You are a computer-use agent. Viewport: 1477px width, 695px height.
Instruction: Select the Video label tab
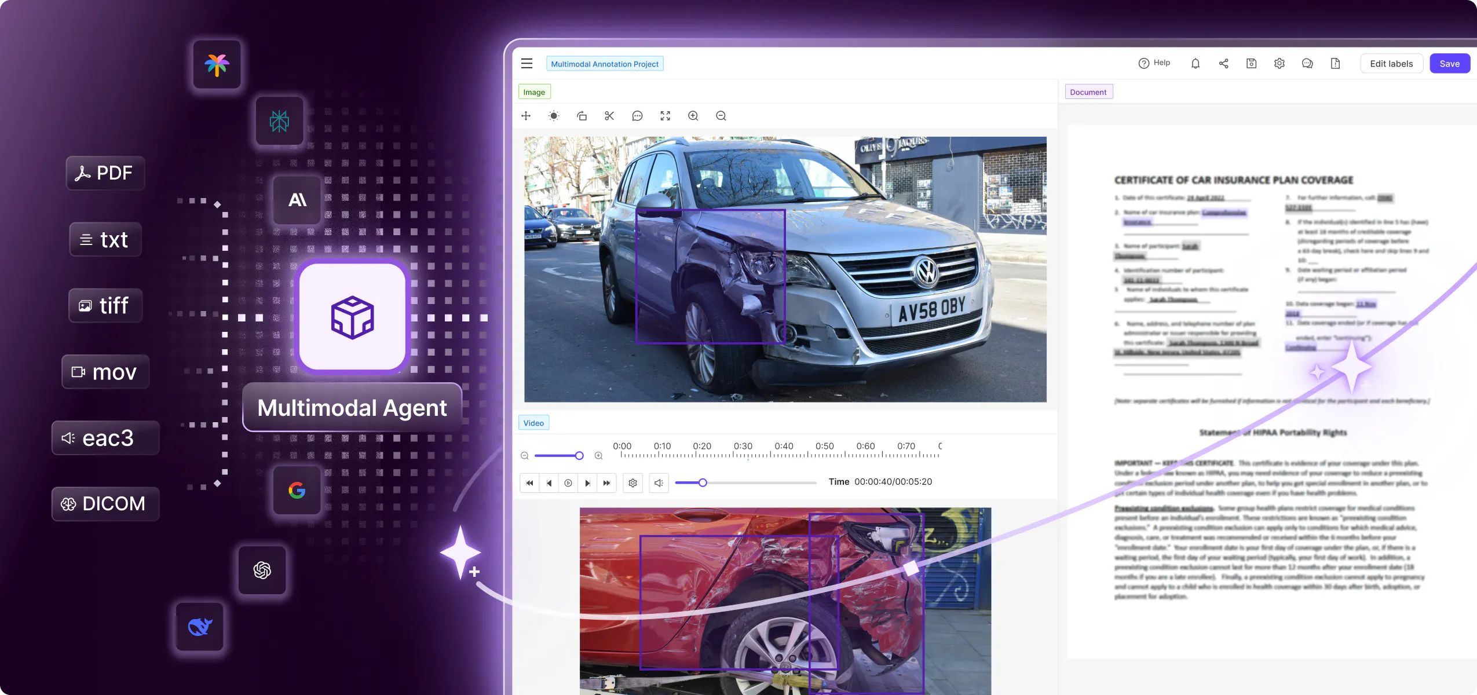[533, 423]
